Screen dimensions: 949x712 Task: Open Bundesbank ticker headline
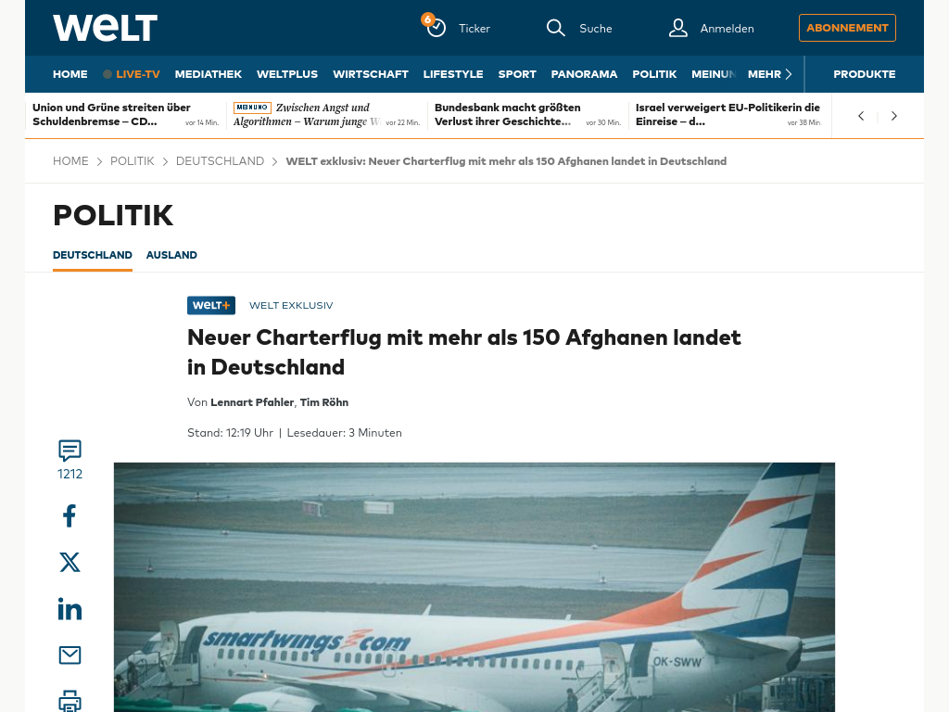(x=507, y=114)
